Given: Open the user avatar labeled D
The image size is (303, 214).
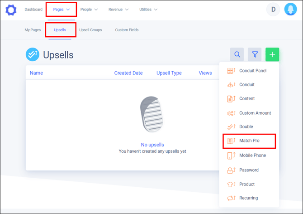Looking at the screenshot, I should coord(273,10).
